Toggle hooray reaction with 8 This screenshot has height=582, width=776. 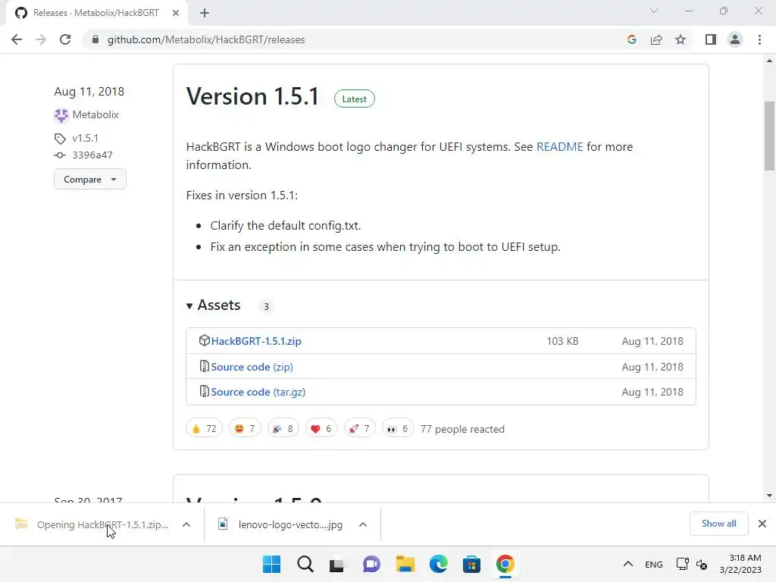click(x=283, y=429)
